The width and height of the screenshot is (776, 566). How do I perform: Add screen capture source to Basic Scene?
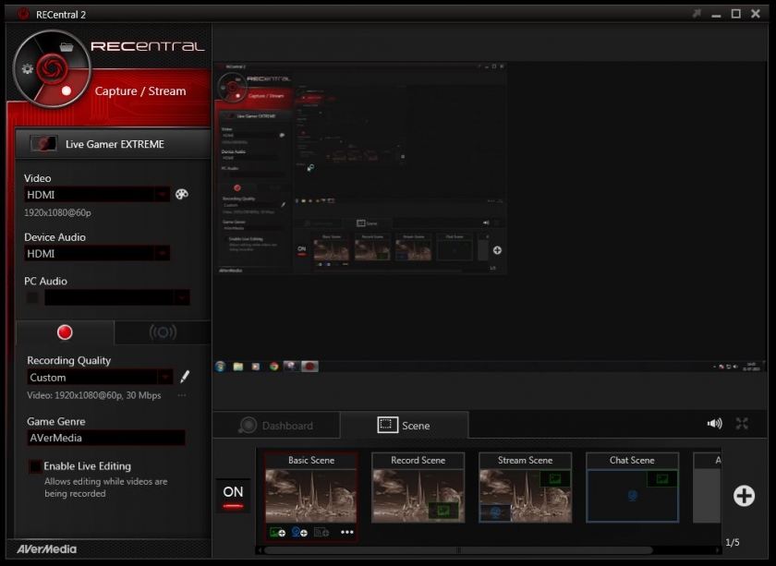321,533
